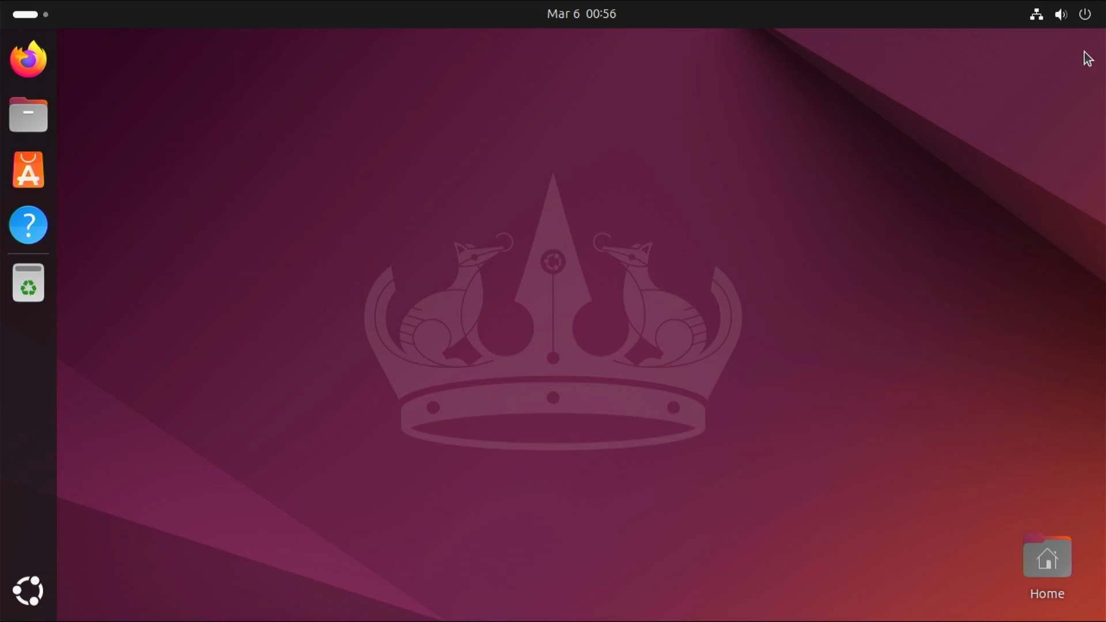The height and width of the screenshot is (622, 1106).
Task: Click the volume speaker icon
Action: coord(1060,14)
